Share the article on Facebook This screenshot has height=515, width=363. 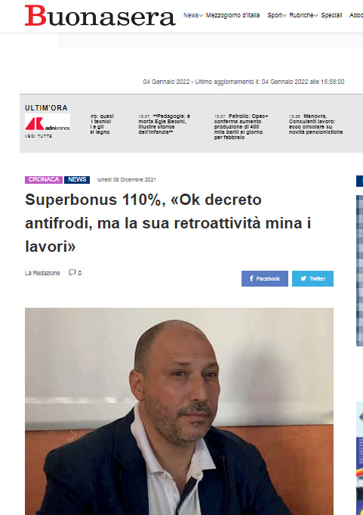point(265,278)
